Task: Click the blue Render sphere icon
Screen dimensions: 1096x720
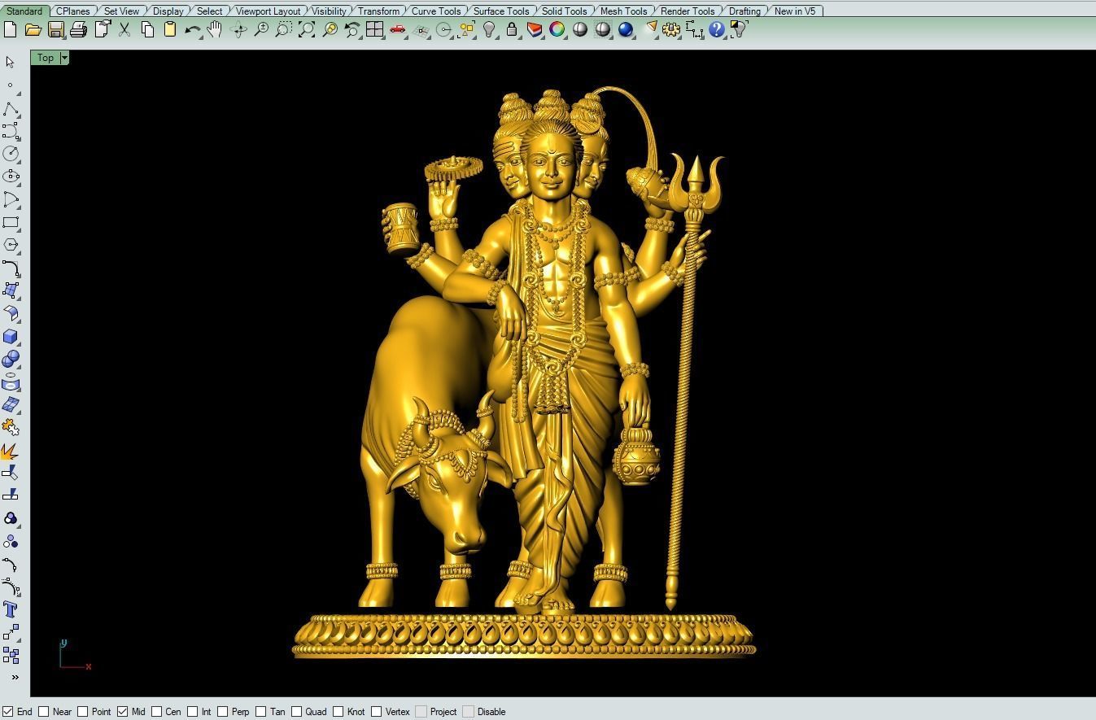Action: pyautogui.click(x=626, y=29)
